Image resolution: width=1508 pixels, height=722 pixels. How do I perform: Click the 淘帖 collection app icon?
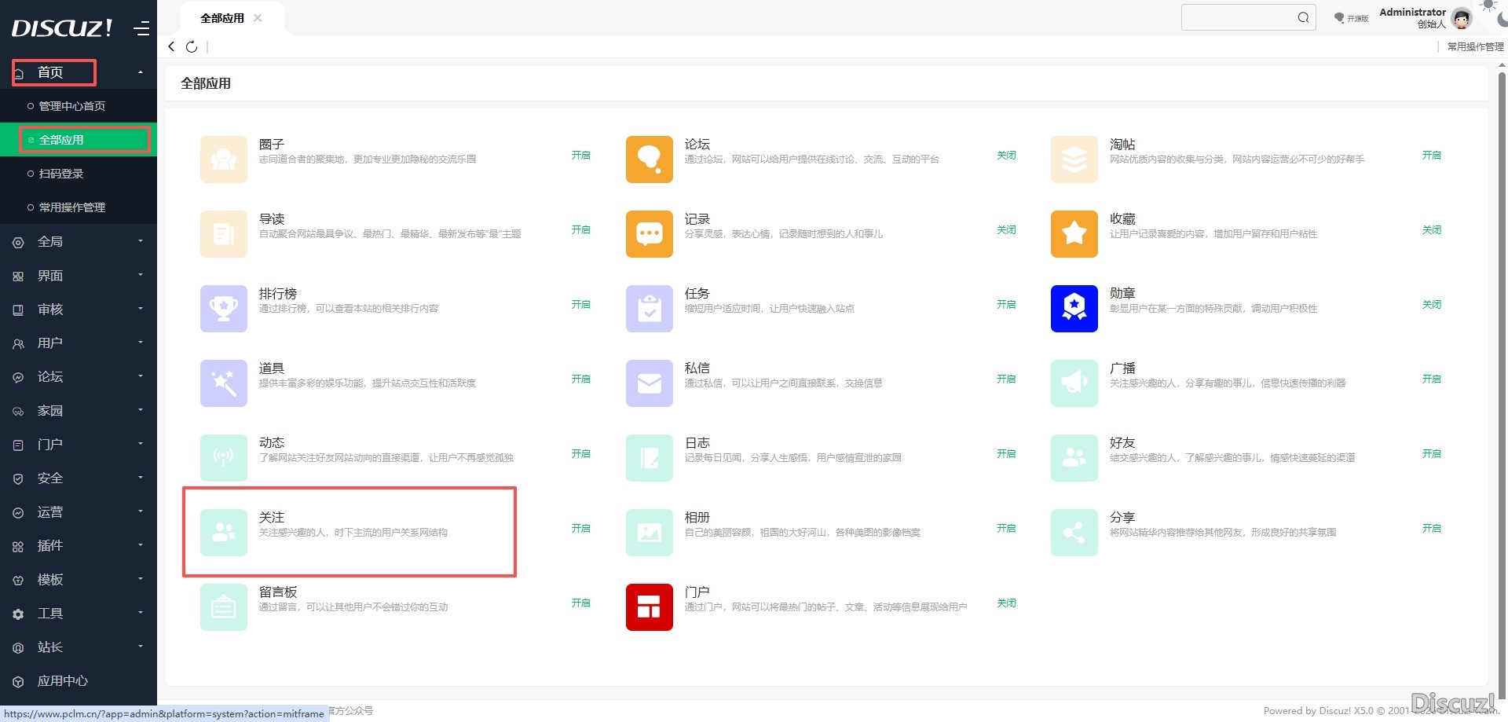click(x=1074, y=159)
